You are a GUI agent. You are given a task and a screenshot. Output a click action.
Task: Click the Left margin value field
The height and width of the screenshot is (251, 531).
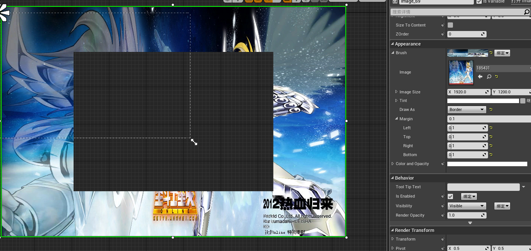point(468,128)
